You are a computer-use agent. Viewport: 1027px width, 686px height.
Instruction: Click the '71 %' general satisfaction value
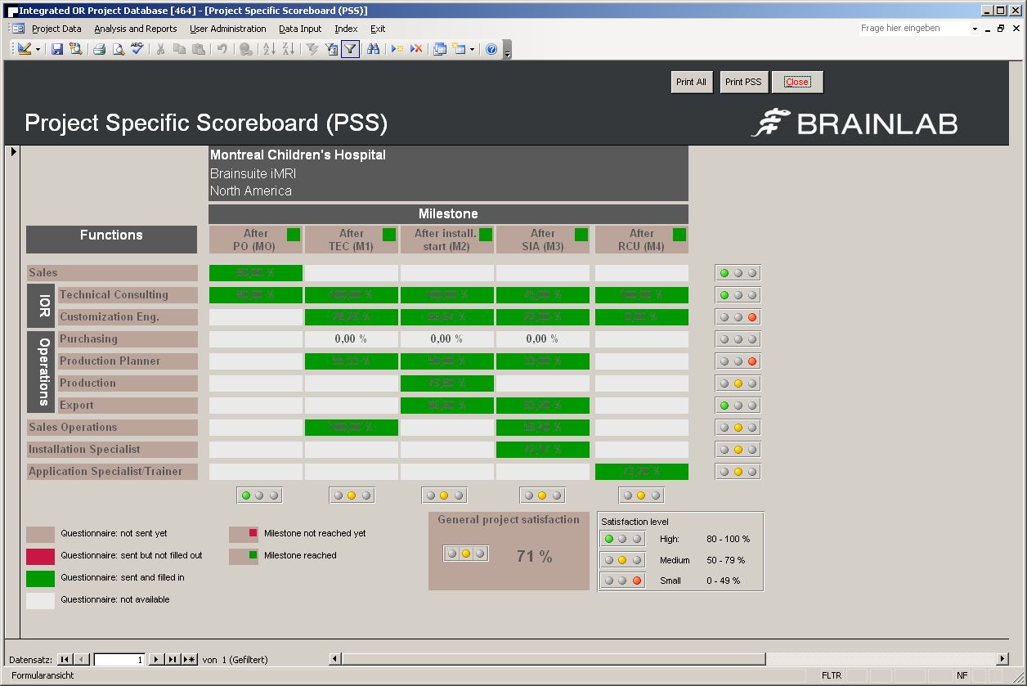pos(535,556)
